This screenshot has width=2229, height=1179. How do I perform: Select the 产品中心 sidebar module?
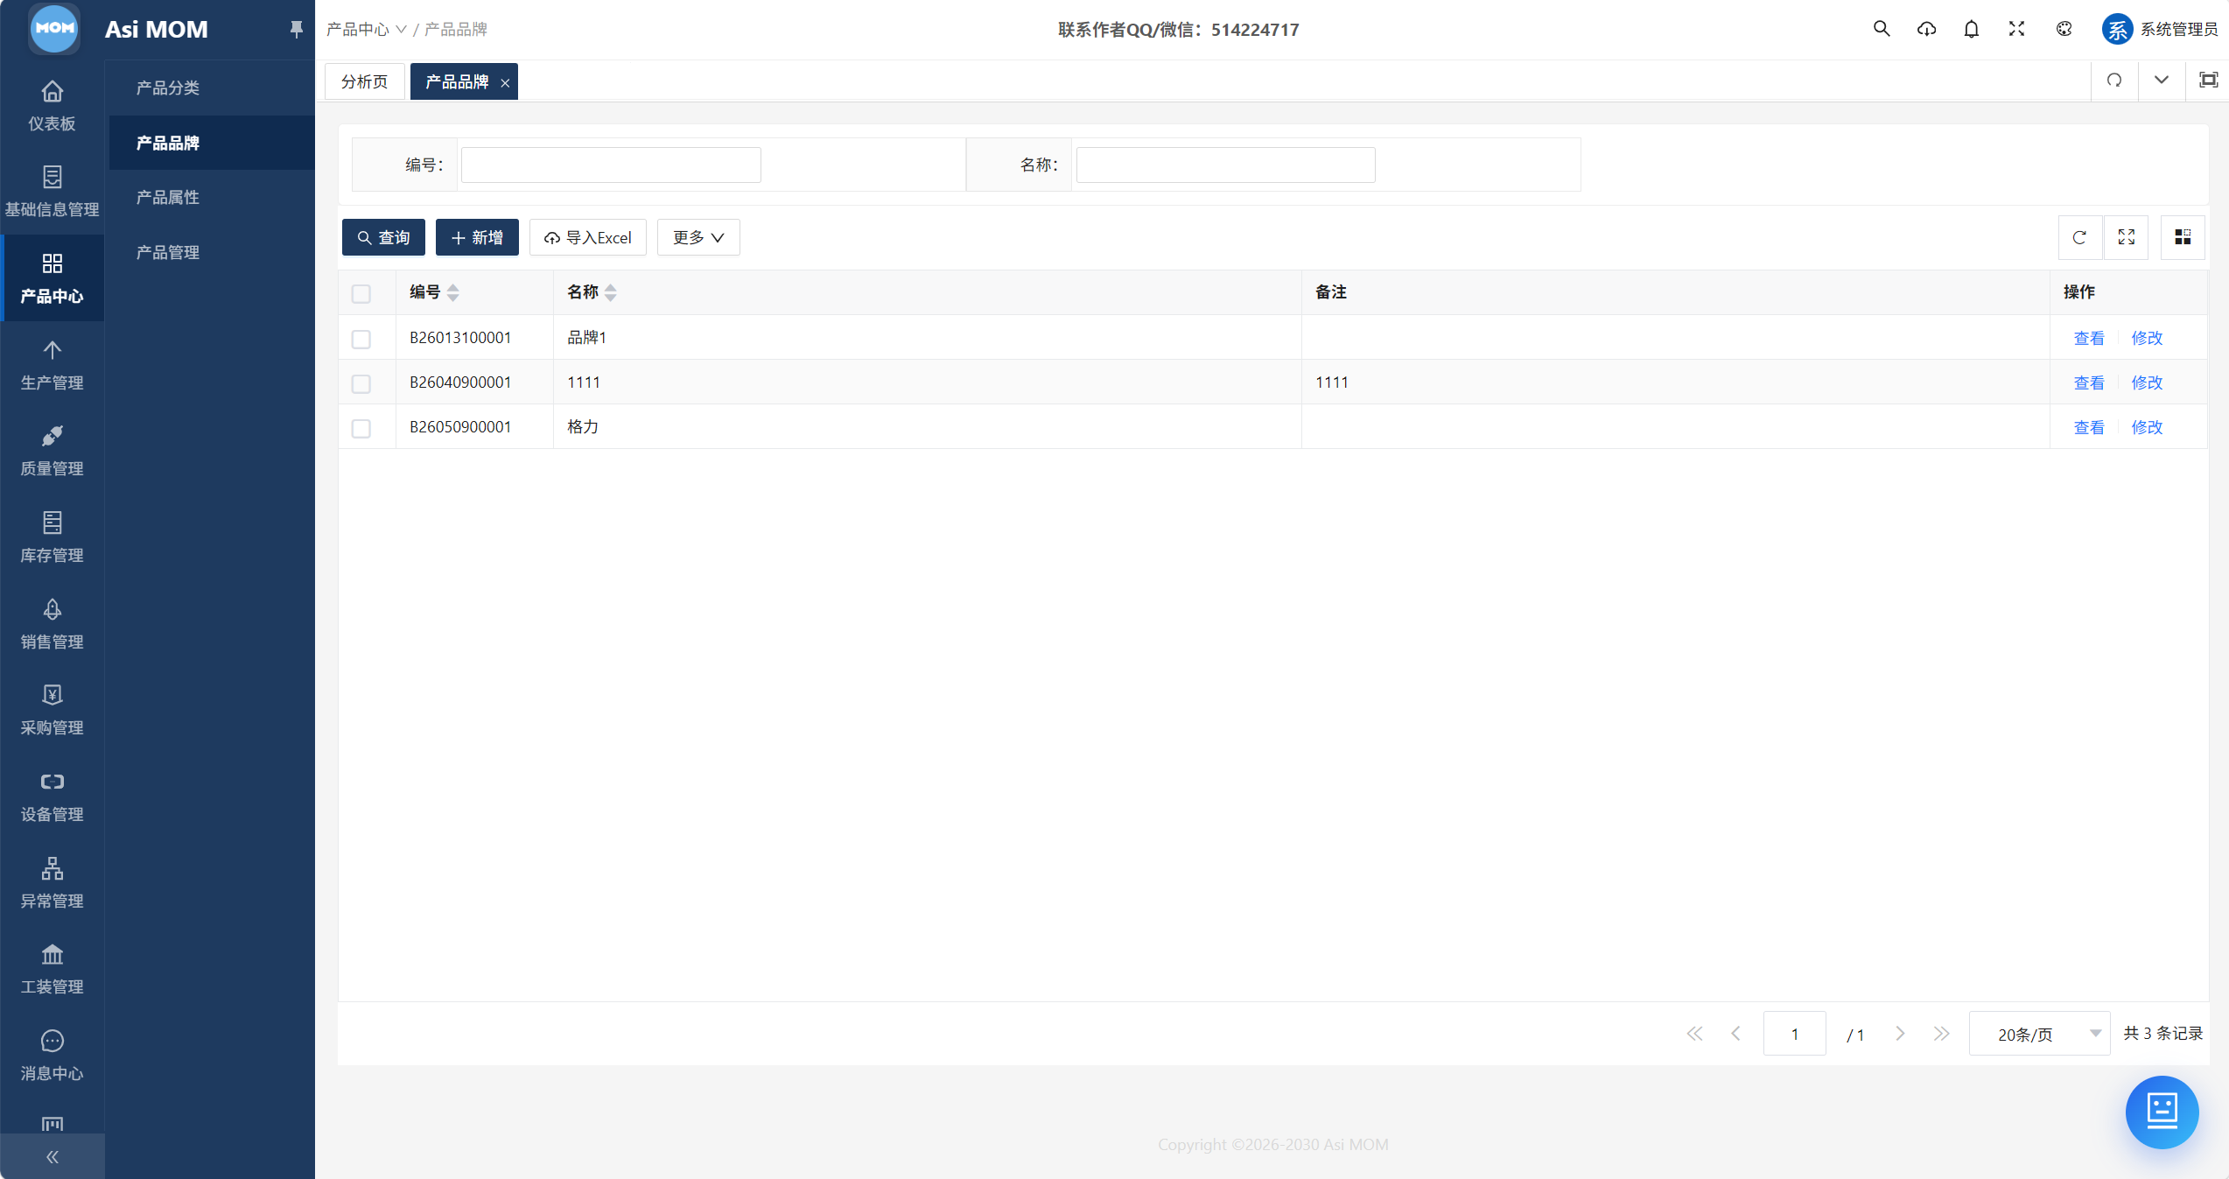52,278
